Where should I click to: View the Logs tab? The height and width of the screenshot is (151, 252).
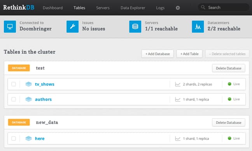(160, 8)
